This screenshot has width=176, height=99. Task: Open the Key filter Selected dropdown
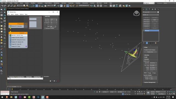(x=161, y=92)
